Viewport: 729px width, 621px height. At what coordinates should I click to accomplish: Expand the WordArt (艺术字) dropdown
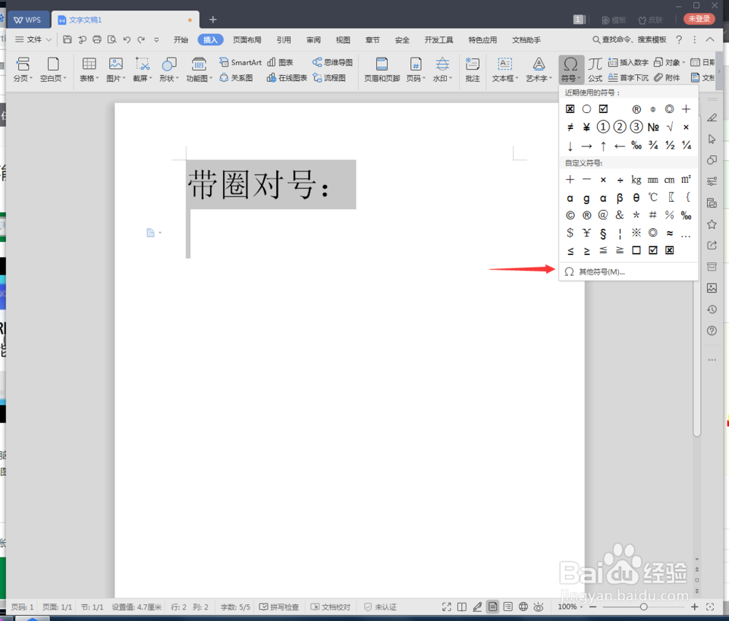[550, 78]
